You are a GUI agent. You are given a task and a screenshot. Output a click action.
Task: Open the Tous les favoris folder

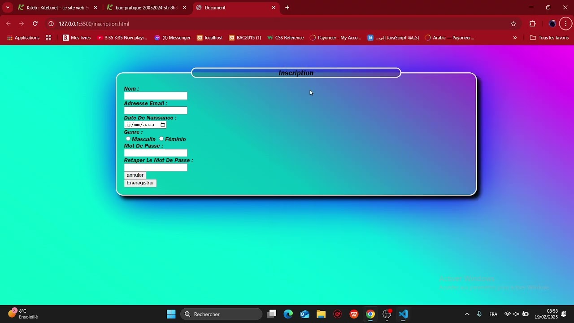click(549, 38)
